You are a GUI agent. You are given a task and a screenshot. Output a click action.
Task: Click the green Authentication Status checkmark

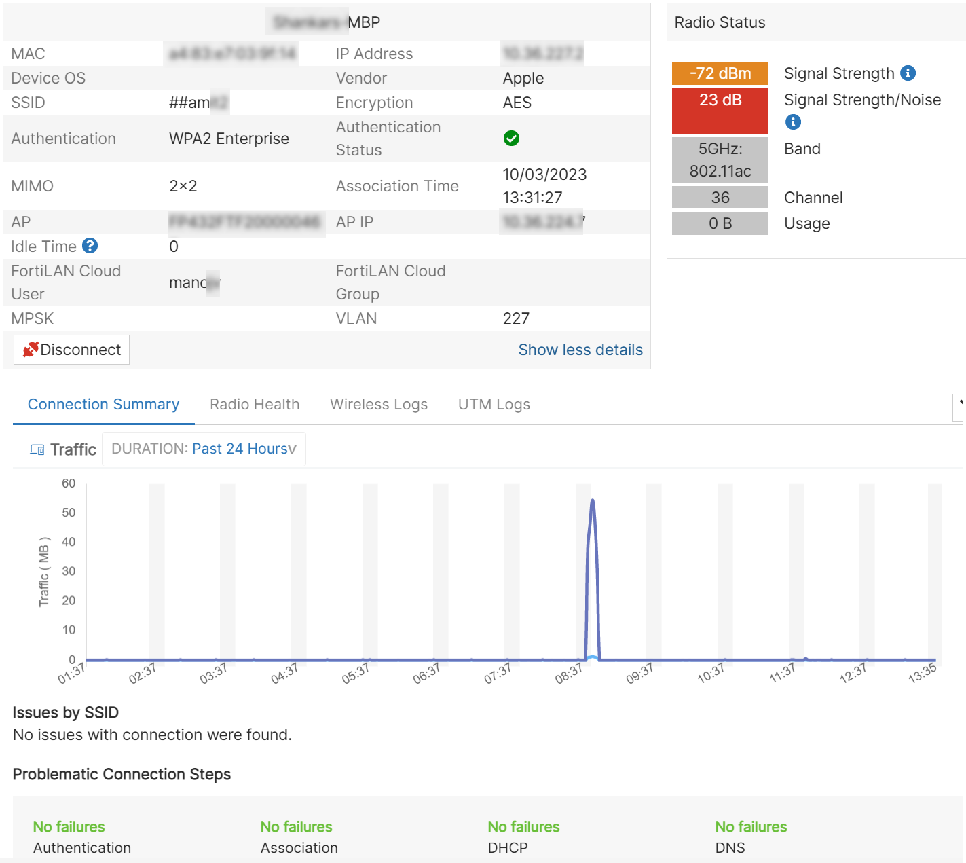[511, 139]
